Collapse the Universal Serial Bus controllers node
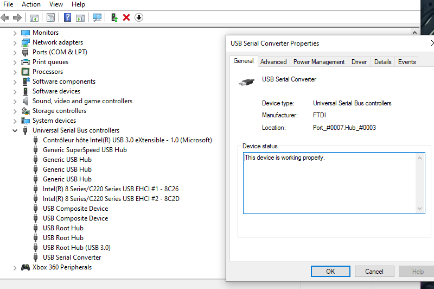 coord(15,130)
